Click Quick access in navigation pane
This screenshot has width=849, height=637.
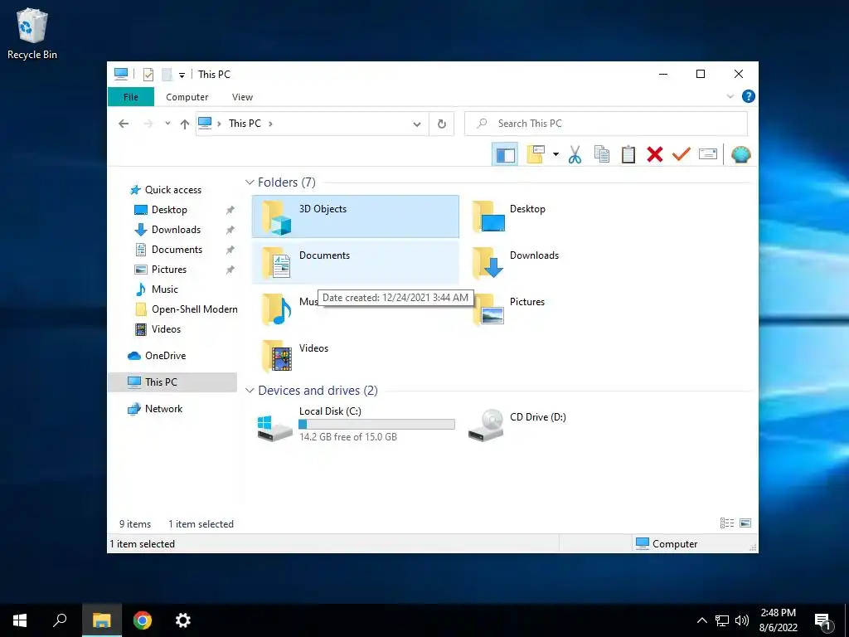[x=172, y=190]
